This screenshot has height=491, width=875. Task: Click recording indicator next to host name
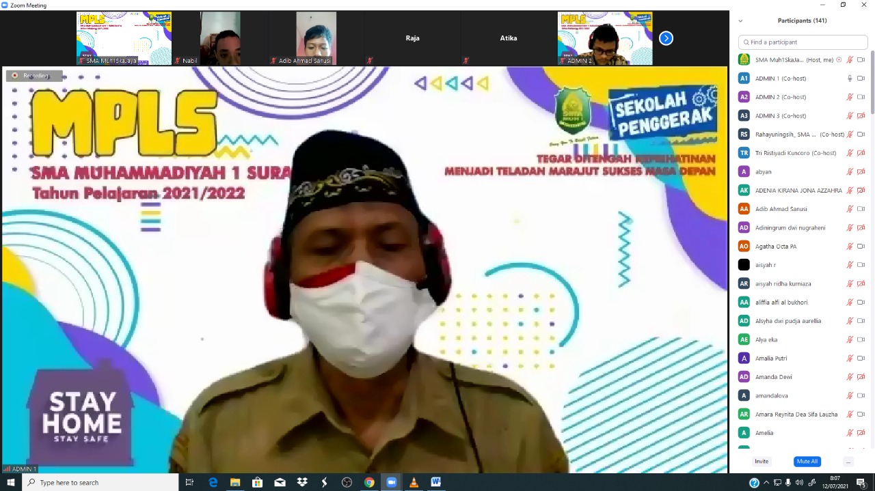click(x=839, y=59)
